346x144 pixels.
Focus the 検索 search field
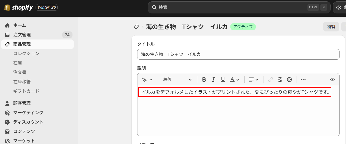239,7
